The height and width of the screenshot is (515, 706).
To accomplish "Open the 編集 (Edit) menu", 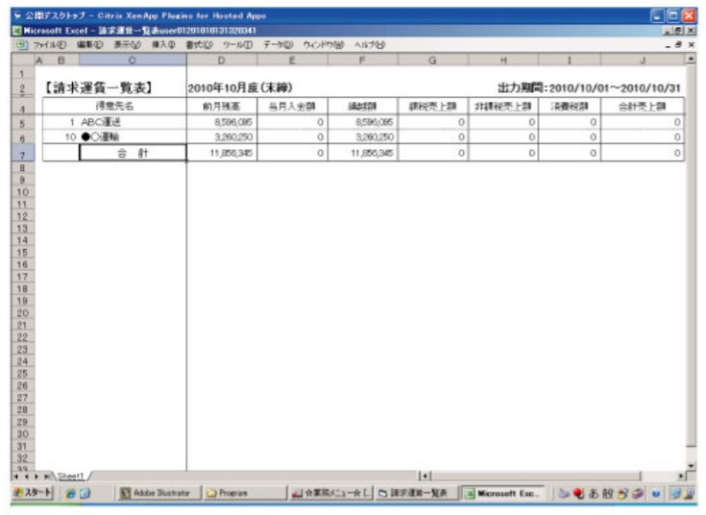I will click(x=90, y=44).
